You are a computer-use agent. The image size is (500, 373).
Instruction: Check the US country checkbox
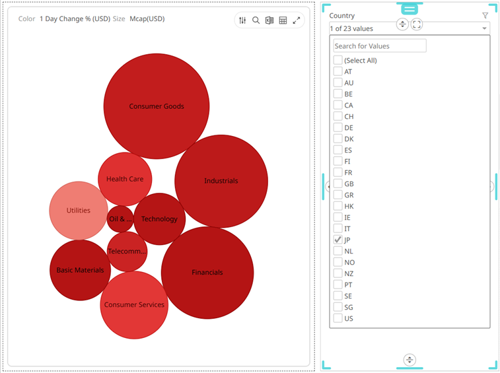338,318
